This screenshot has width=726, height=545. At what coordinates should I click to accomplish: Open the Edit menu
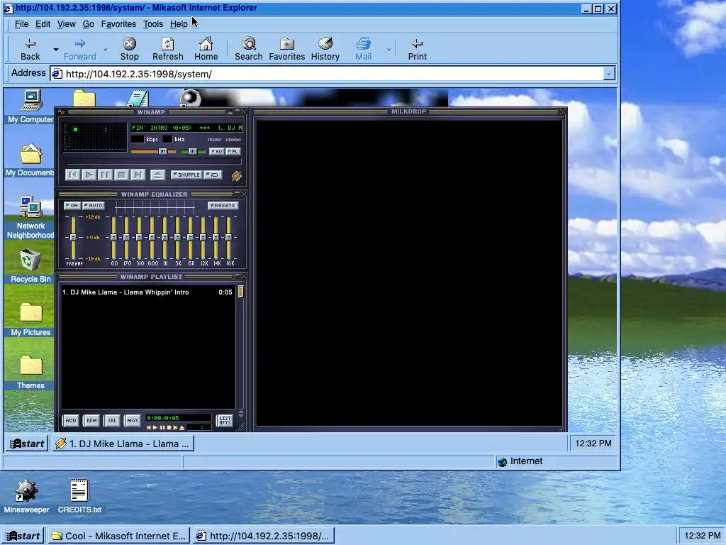pos(43,24)
